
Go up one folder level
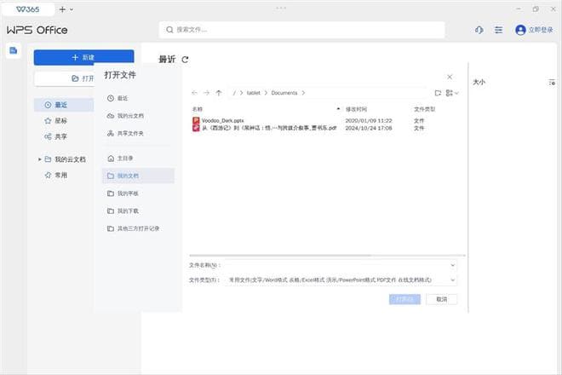click(x=219, y=92)
